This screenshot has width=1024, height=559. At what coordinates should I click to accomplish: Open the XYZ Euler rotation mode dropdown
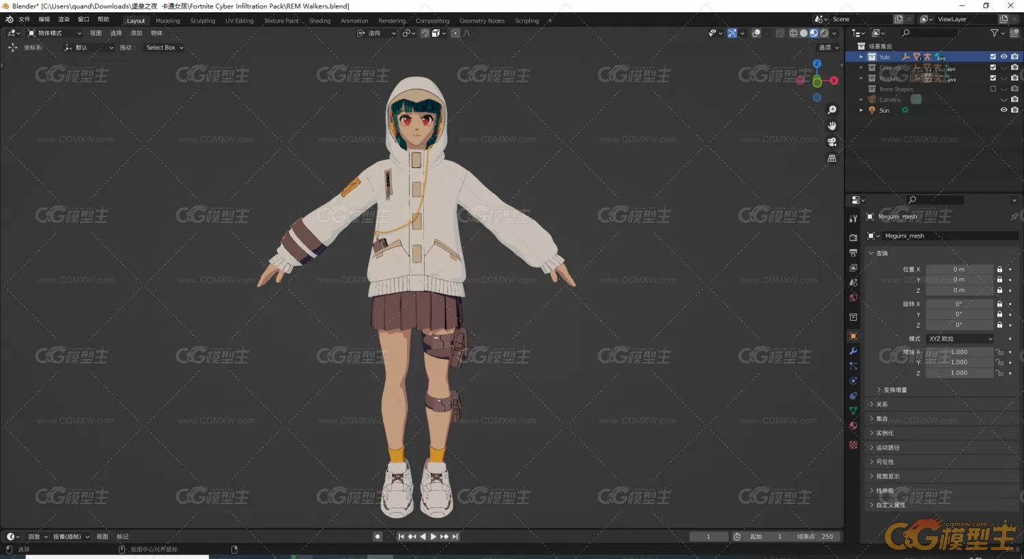point(960,339)
